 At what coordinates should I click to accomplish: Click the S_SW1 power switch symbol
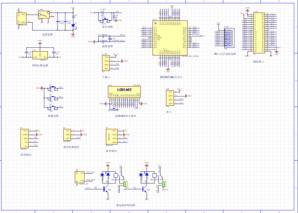44,14
